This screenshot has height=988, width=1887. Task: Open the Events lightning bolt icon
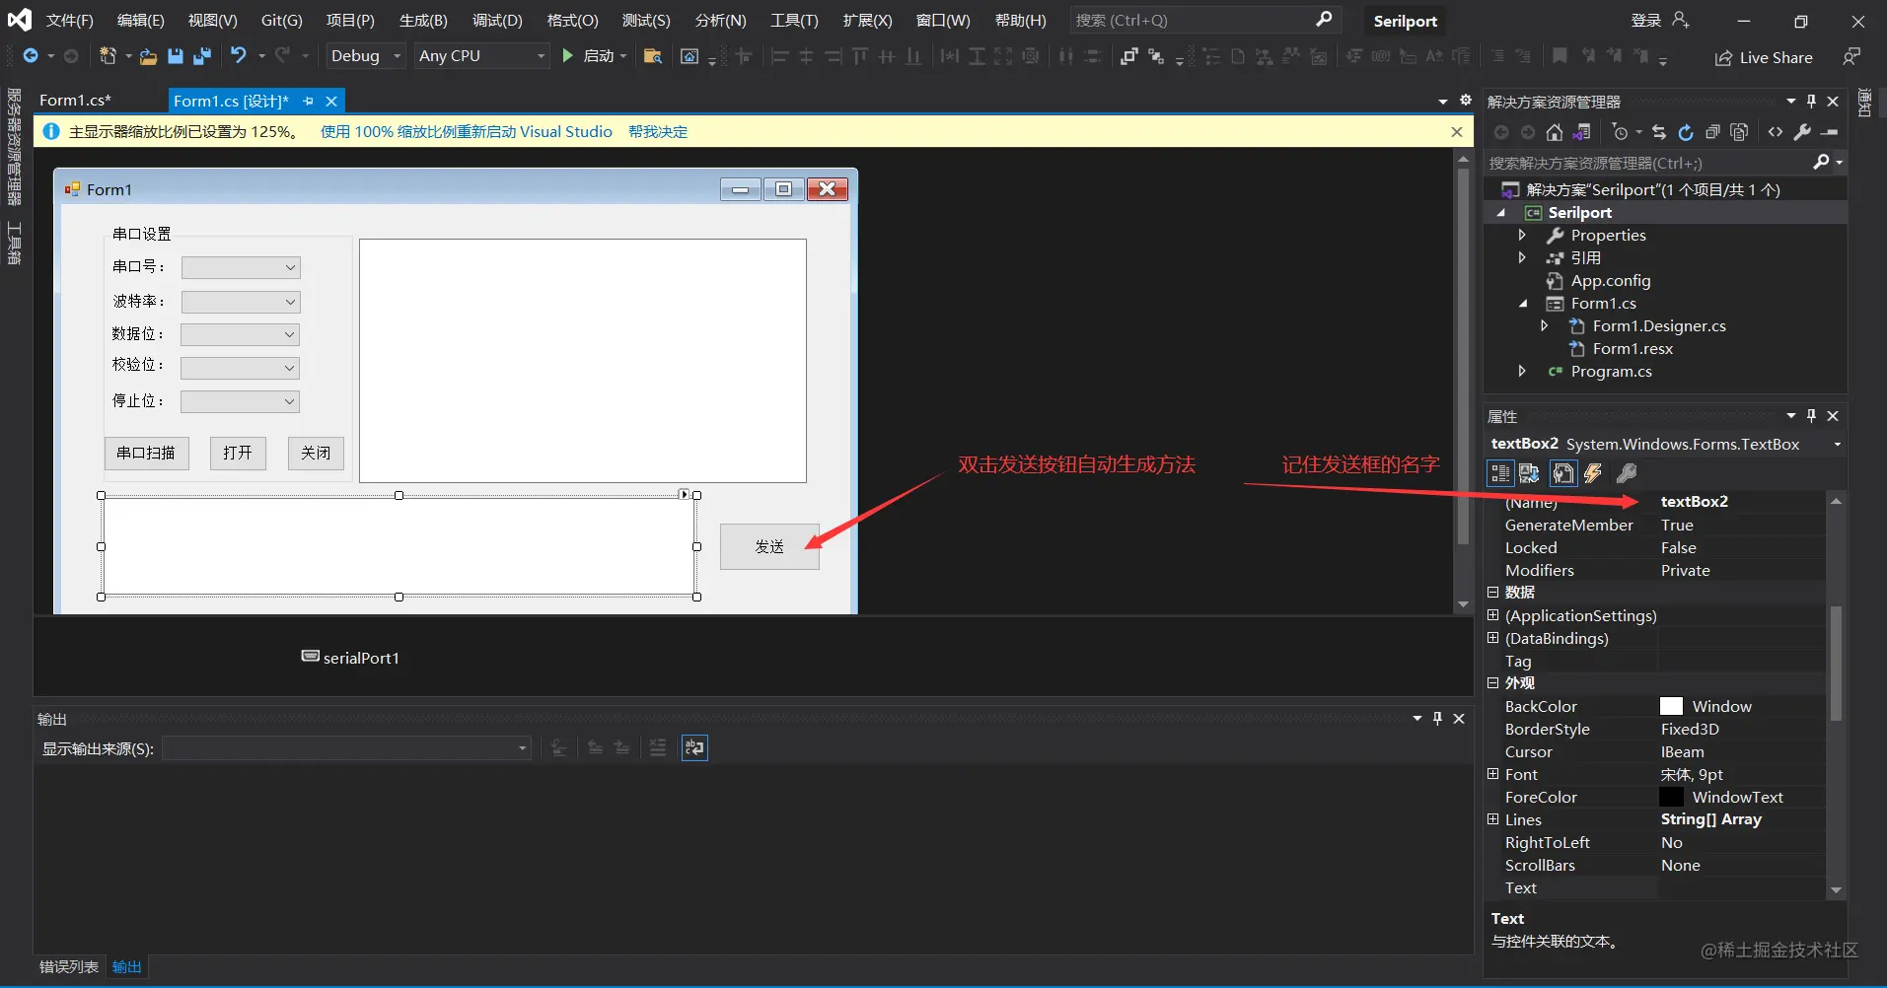click(1593, 473)
